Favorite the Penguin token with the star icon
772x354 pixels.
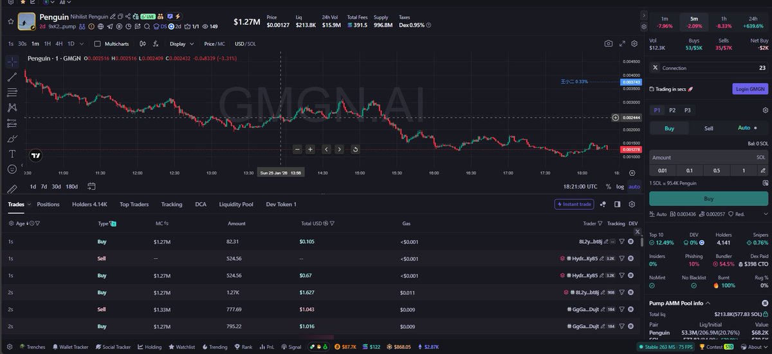coord(10,21)
